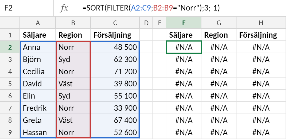Select the cell containing Greta
The width and height of the screenshot is (286, 139).
pyautogui.click(x=38, y=120)
